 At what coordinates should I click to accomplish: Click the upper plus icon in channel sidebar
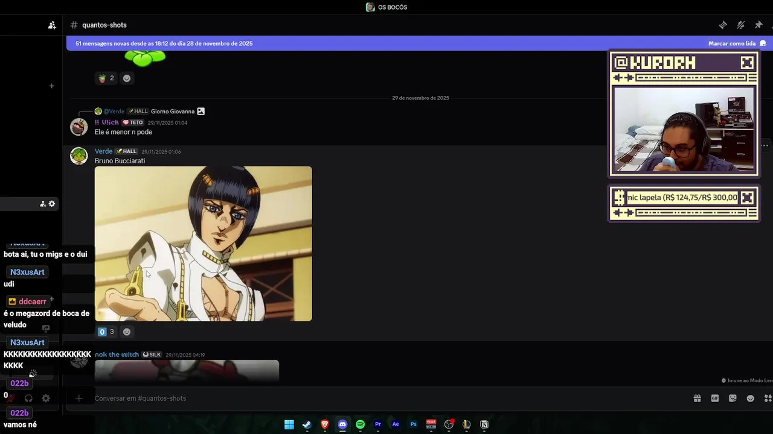pos(51,86)
